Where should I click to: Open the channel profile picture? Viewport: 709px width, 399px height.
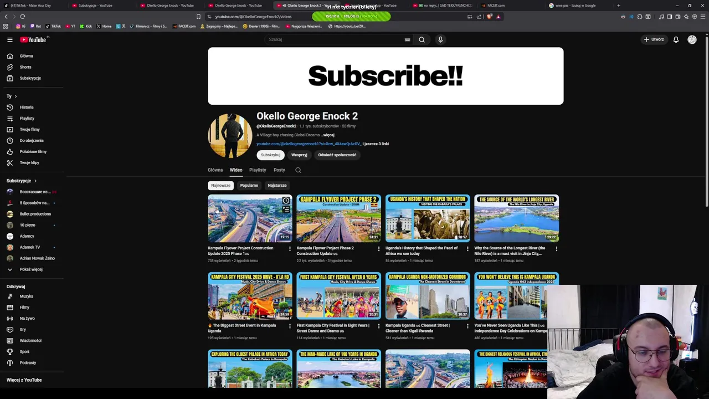[230, 136]
